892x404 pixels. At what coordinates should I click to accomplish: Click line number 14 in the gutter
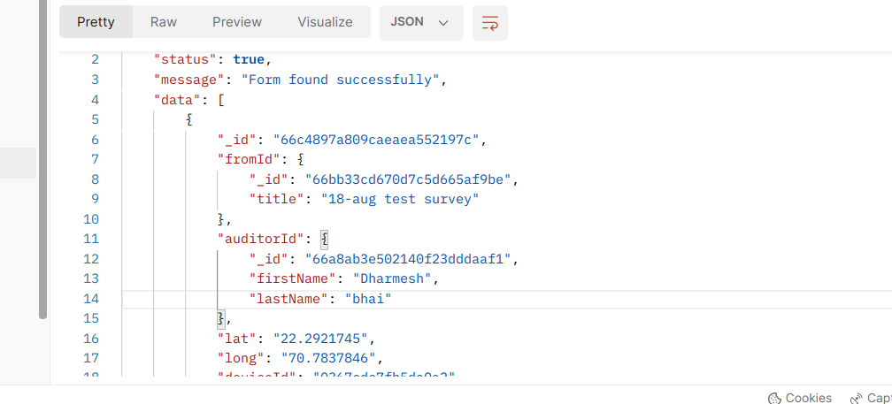coord(90,299)
